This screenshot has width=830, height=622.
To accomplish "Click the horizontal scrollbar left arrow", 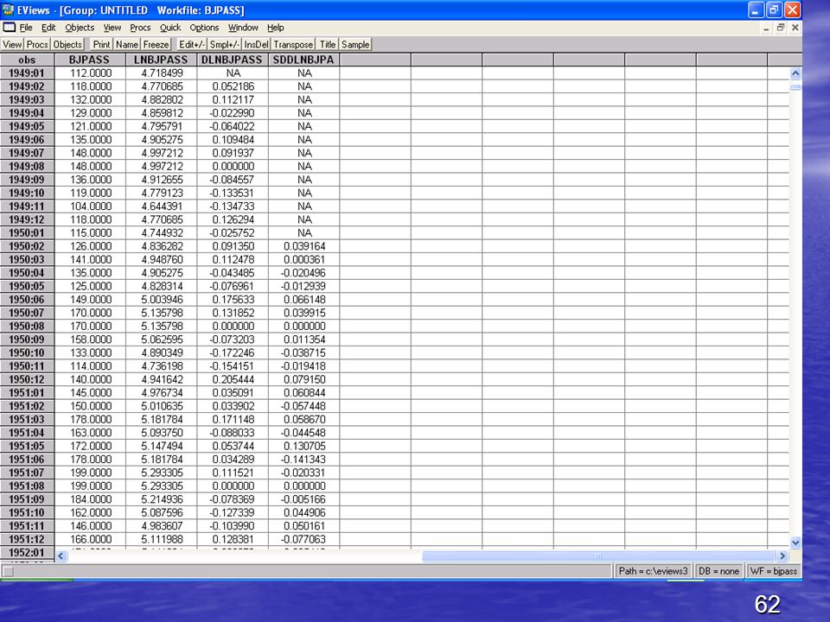I will (x=61, y=555).
